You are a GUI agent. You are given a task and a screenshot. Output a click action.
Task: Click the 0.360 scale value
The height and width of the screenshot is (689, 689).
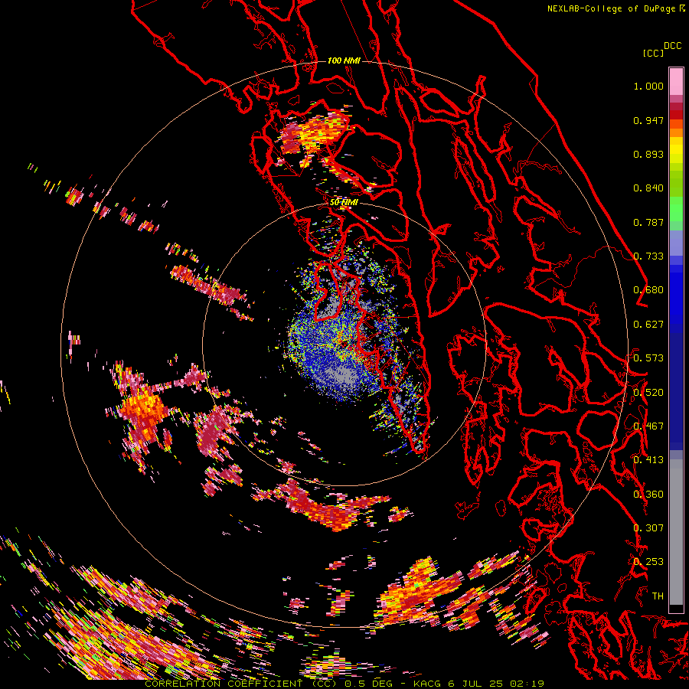648,495
